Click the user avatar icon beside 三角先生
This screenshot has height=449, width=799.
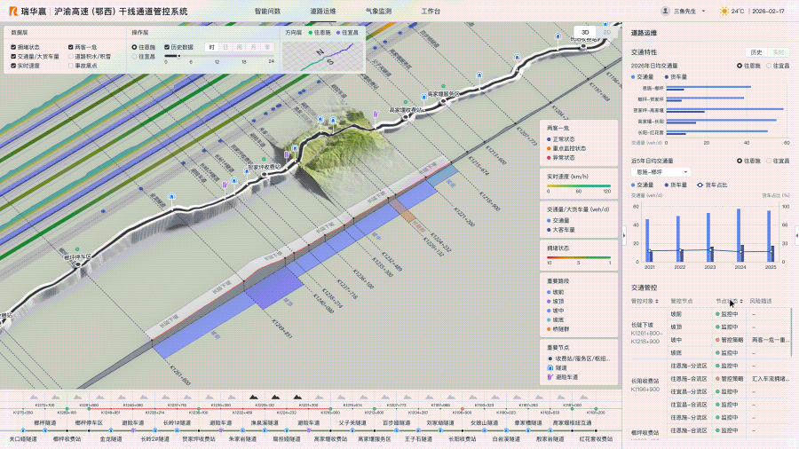click(665, 11)
